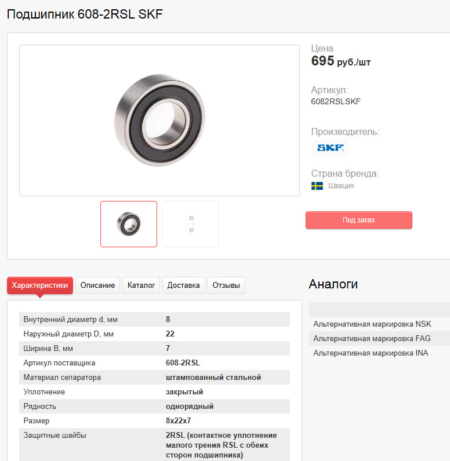The width and height of the screenshot is (450, 461).
Task: Click the Ширина B value 7
Action: [x=168, y=348]
